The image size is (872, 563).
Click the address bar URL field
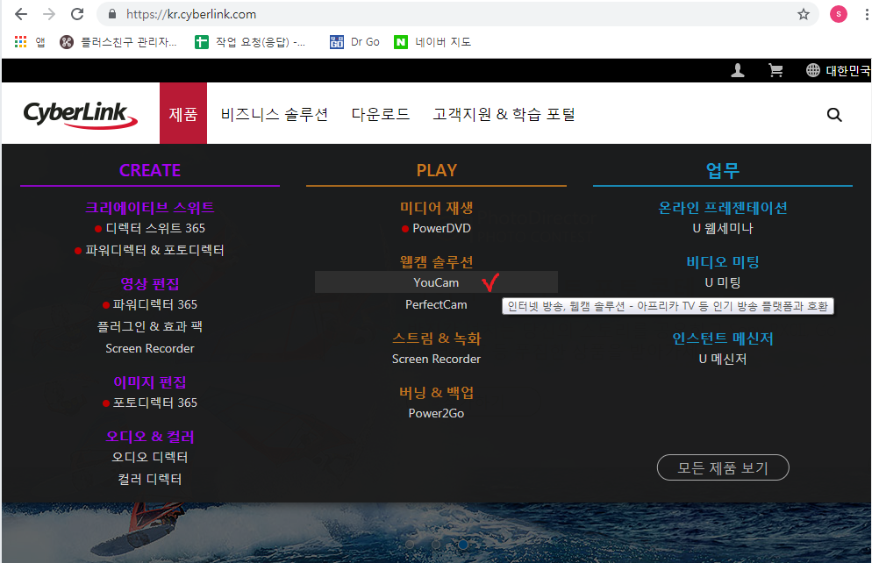point(456,14)
